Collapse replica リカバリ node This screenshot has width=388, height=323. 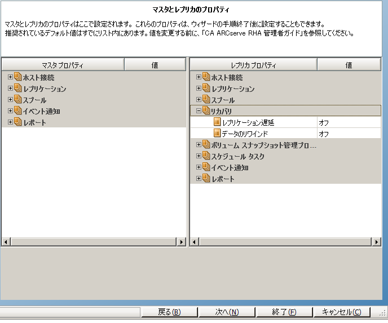[x=199, y=111]
